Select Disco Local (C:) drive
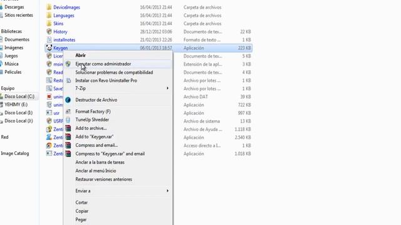Image resolution: width=401 pixels, height=225 pixels. tap(19, 96)
